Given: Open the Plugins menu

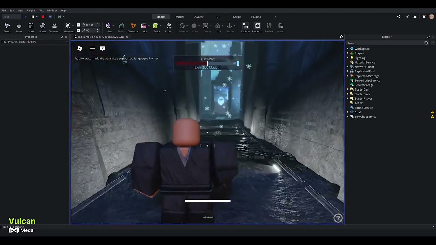Looking at the screenshot, I should pos(31,10).
